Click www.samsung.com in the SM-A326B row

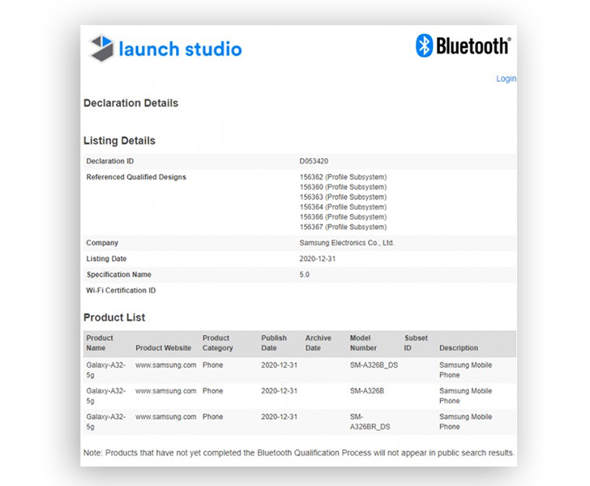165,391
